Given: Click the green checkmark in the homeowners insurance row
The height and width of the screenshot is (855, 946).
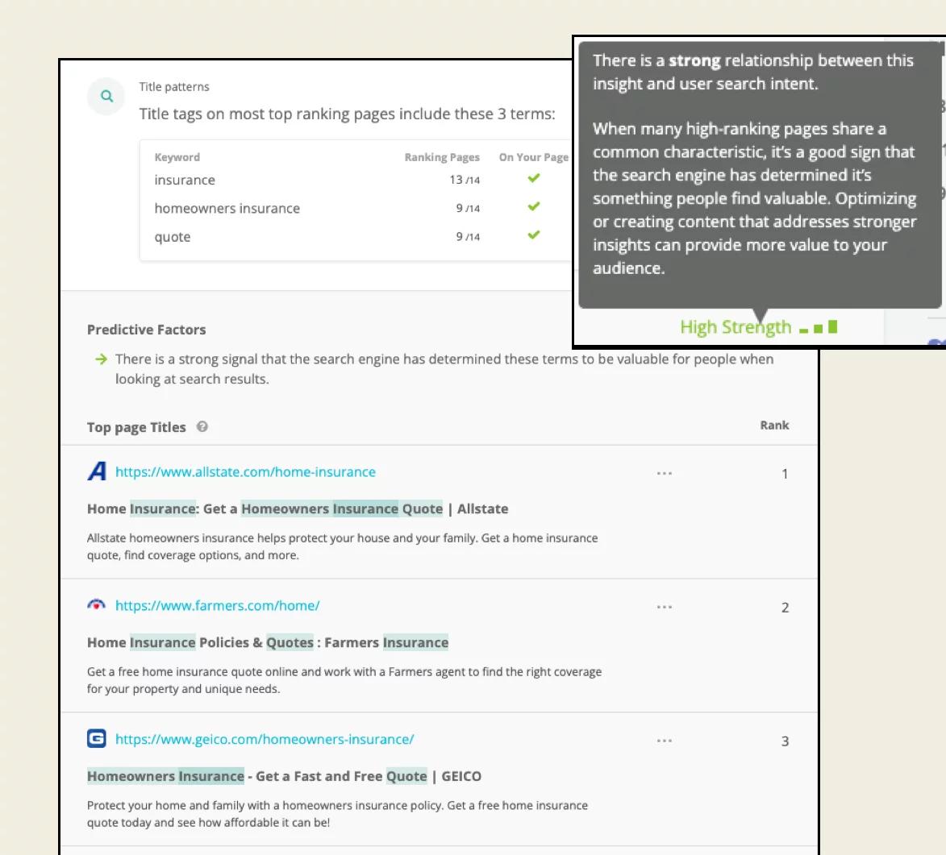Looking at the screenshot, I should [x=533, y=206].
